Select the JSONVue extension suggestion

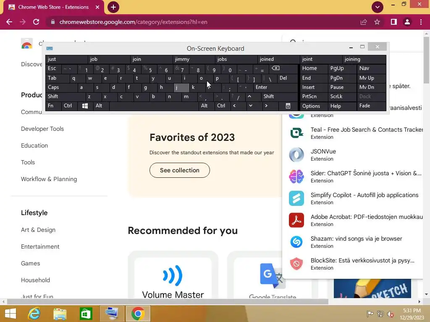tap(353, 155)
